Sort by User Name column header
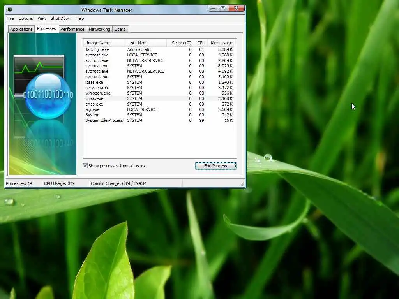The height and width of the screenshot is (299, 399). pyautogui.click(x=146, y=43)
